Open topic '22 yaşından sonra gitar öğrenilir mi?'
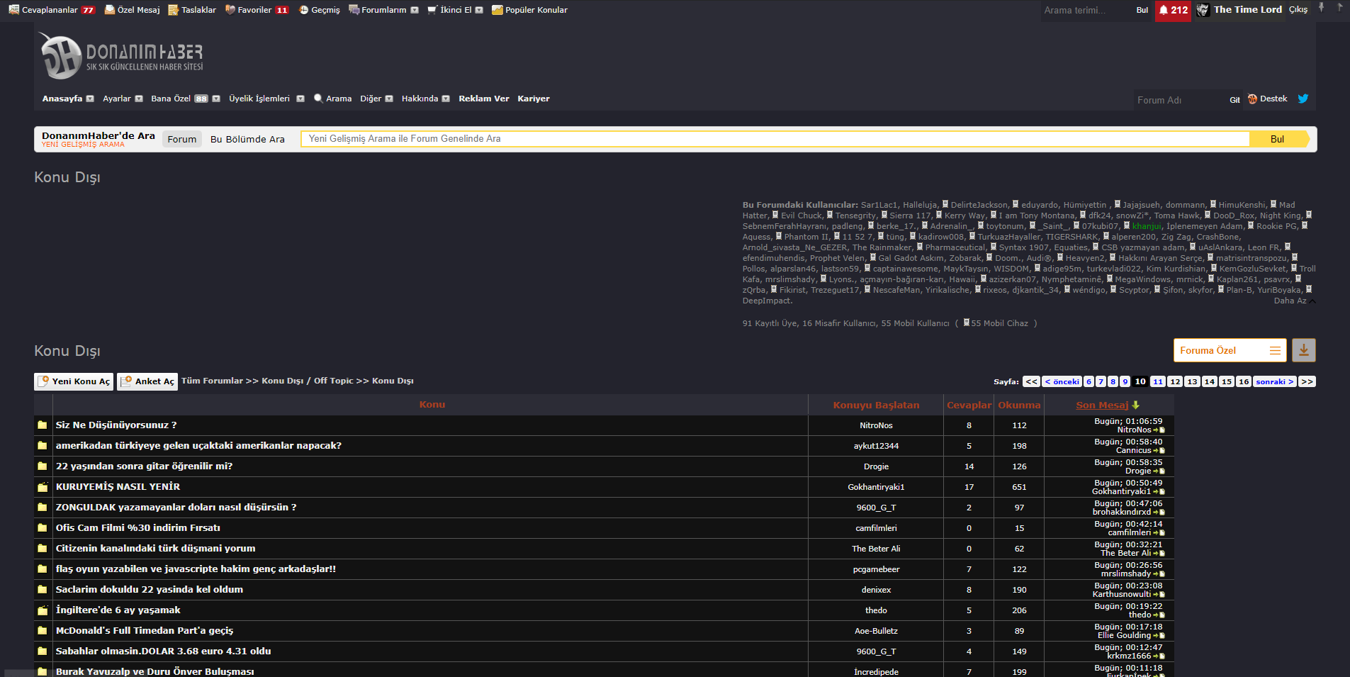 click(145, 466)
